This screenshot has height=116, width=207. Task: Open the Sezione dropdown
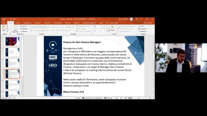[24, 32]
